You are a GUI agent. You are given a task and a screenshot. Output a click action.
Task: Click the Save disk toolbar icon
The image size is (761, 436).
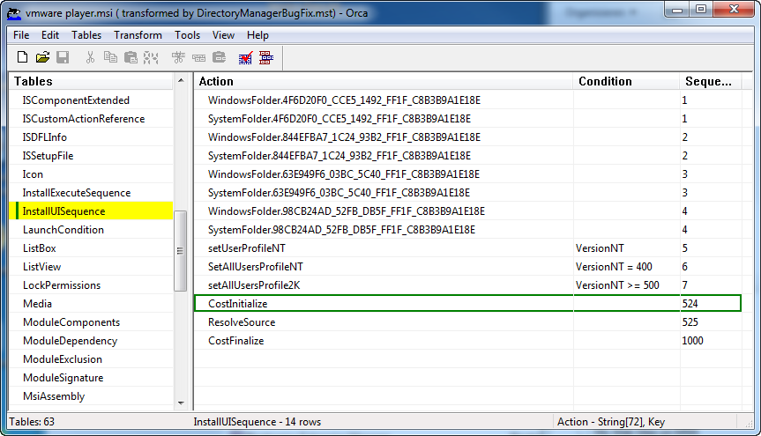tap(63, 57)
